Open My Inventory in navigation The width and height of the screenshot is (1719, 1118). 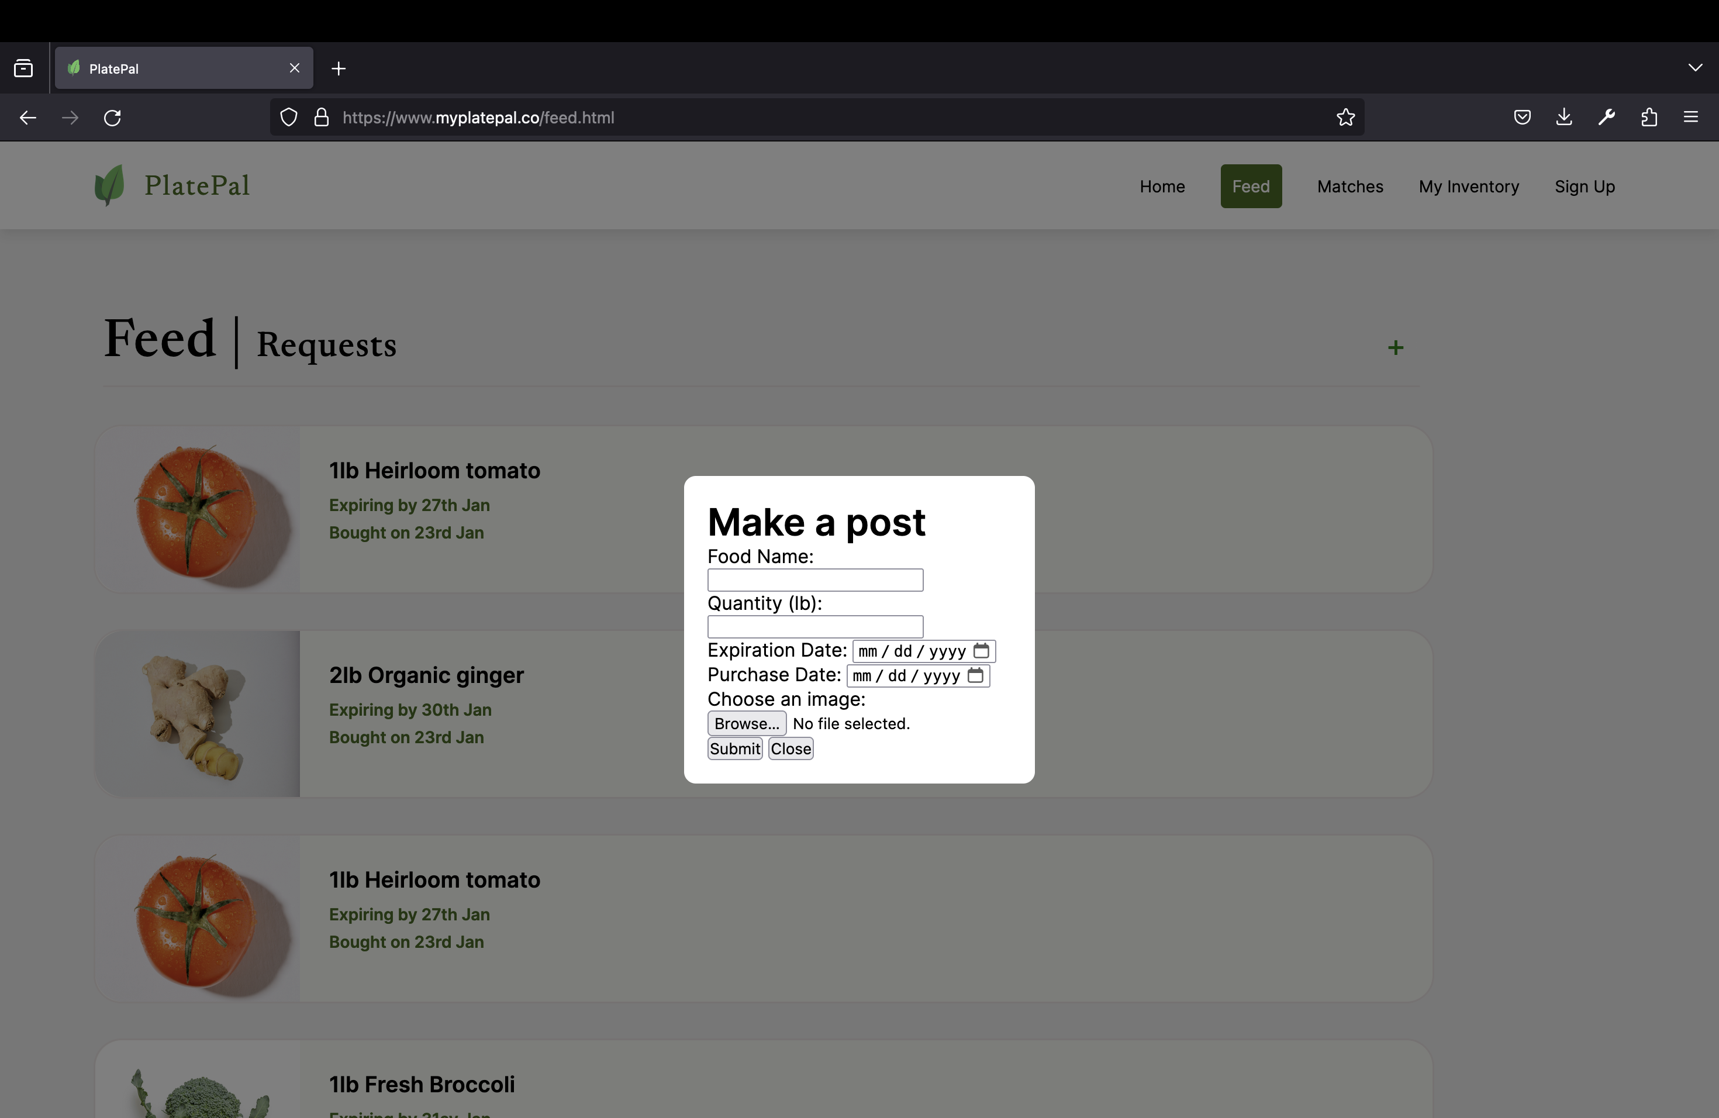(1468, 187)
